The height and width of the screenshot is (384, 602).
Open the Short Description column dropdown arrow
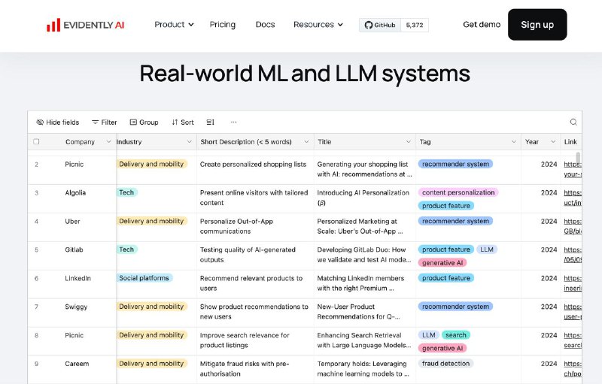click(306, 142)
